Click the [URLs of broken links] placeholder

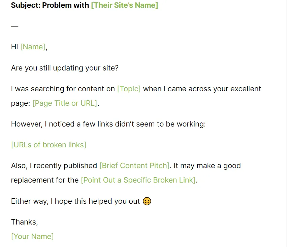(49, 145)
